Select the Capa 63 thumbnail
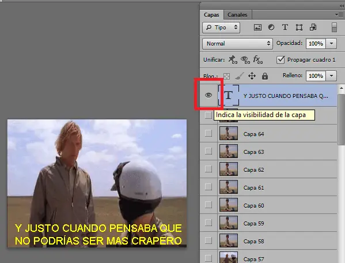345x263 pixels. point(229,151)
